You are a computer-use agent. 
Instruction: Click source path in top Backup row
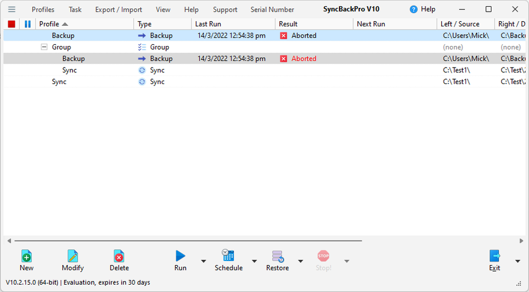pos(466,36)
